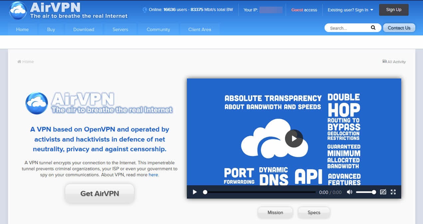Click the Home breadcrumb house icon
Image resolution: width=423 pixels, height=224 pixels.
(x=19, y=62)
